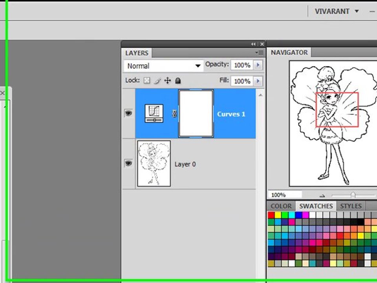Select the LAYERS tab

pos(137,53)
